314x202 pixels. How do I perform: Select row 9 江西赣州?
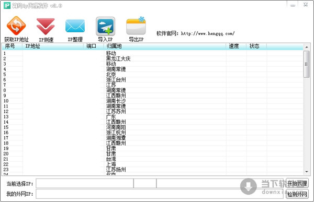152,96
